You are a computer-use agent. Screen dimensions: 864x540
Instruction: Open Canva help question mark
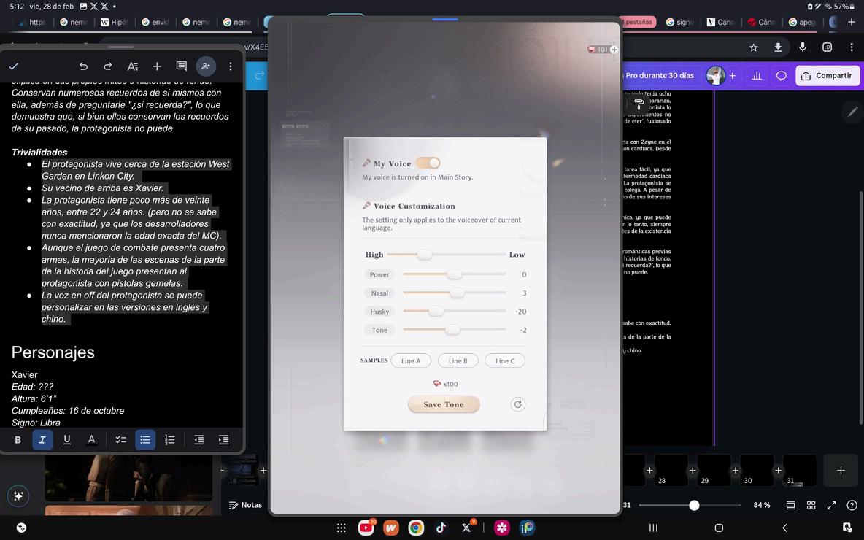852,505
